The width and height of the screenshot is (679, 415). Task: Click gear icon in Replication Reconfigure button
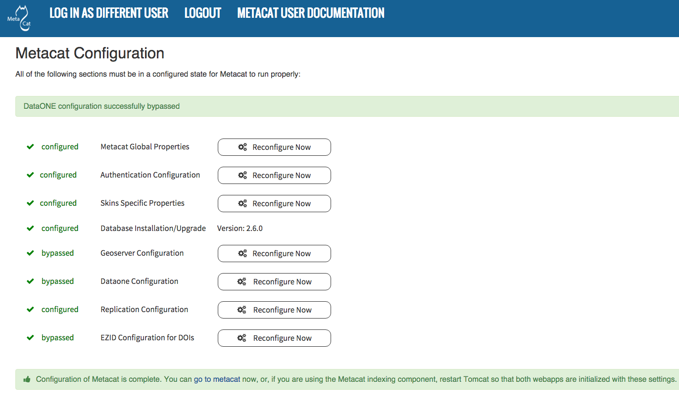click(x=242, y=310)
